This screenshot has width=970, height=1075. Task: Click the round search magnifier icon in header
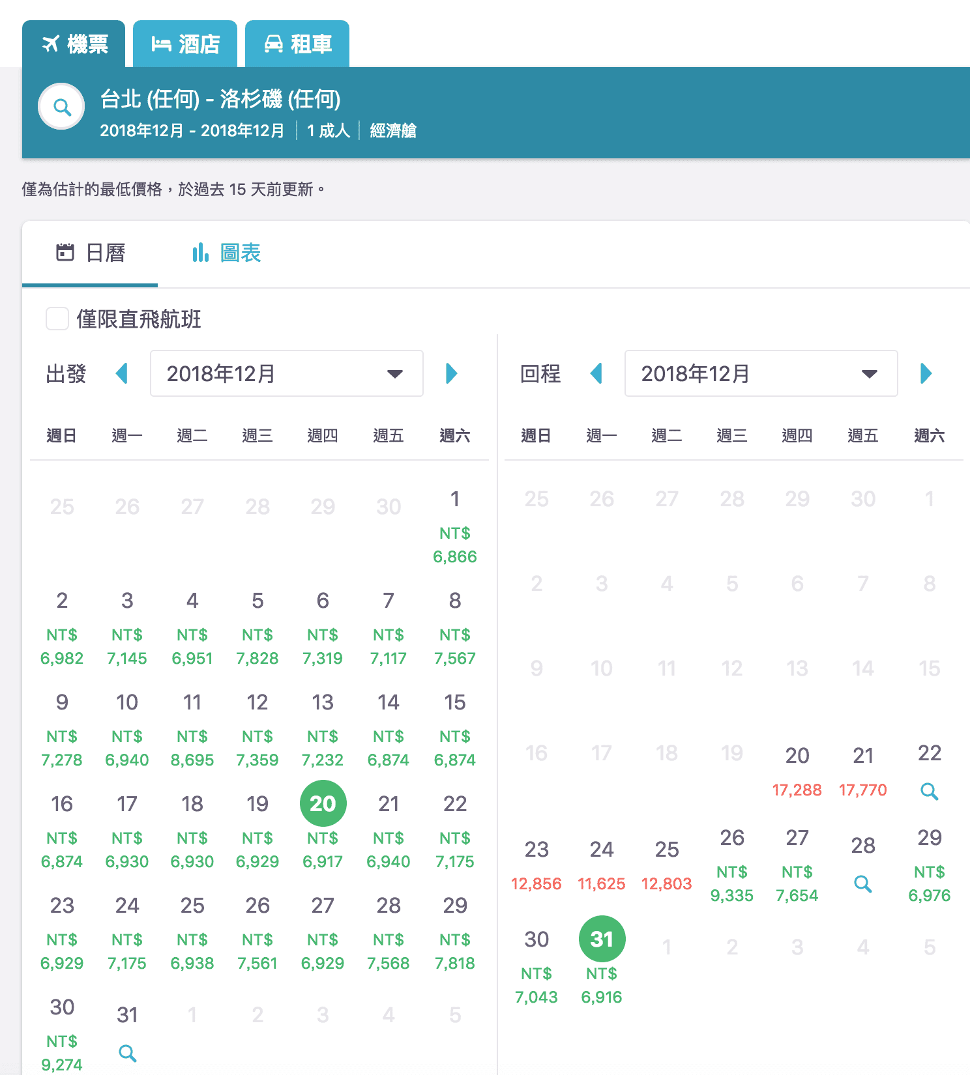pos(62,107)
